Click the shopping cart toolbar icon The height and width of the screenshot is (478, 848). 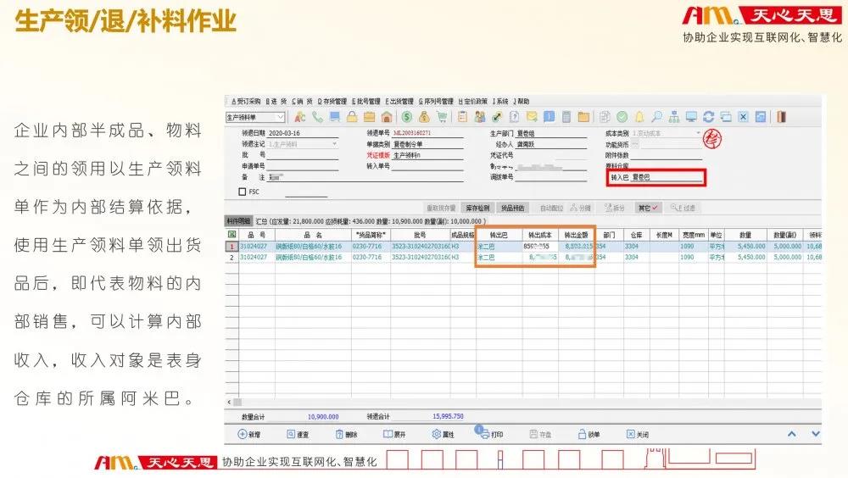click(x=442, y=117)
